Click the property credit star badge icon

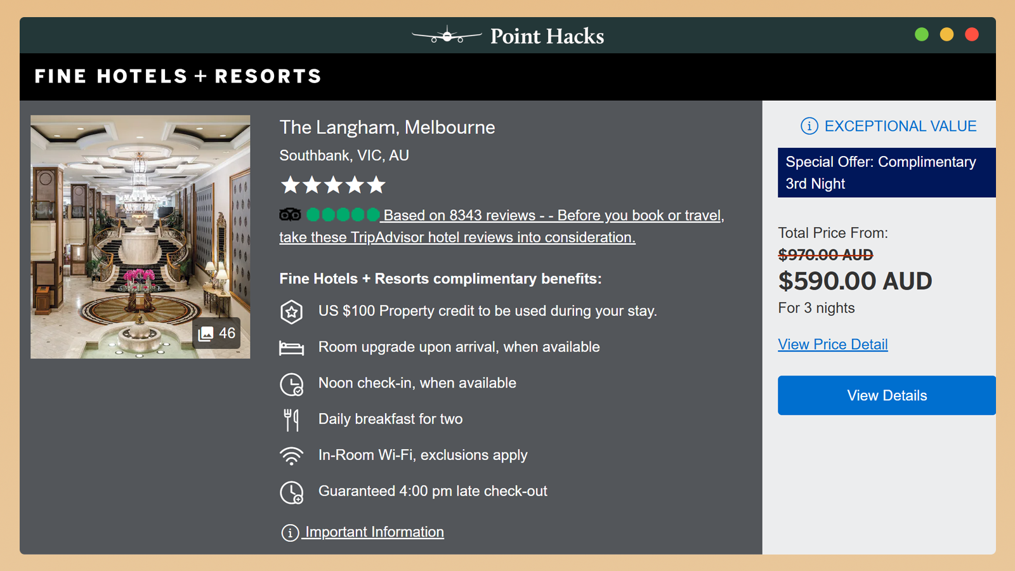pyautogui.click(x=291, y=312)
